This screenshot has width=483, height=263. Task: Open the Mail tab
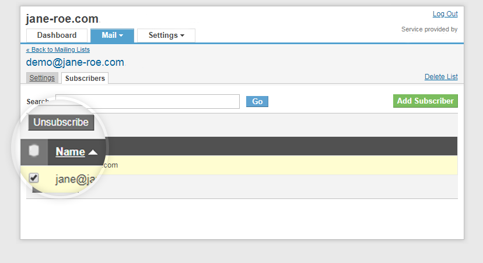[112, 35]
